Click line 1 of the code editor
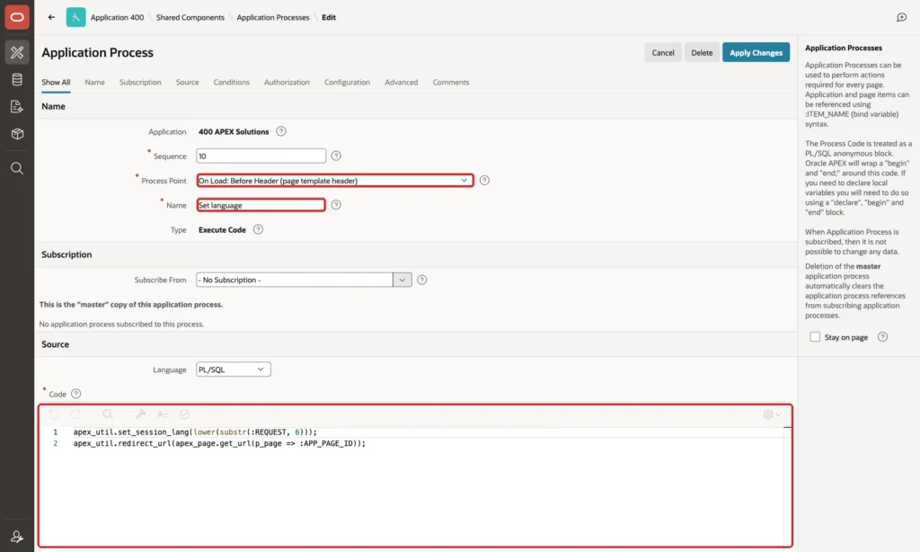Viewport: 920px width, 552px height. click(x=195, y=432)
